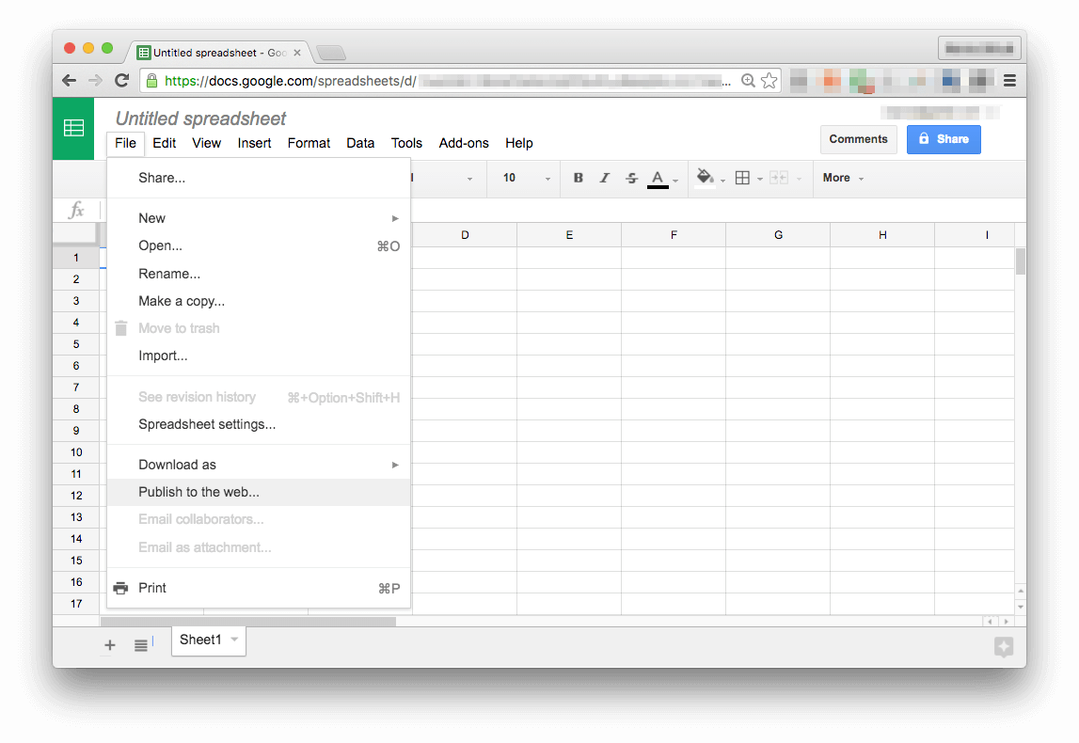This screenshot has height=743, width=1079.
Task: Apply italic formatting
Action: (x=605, y=178)
